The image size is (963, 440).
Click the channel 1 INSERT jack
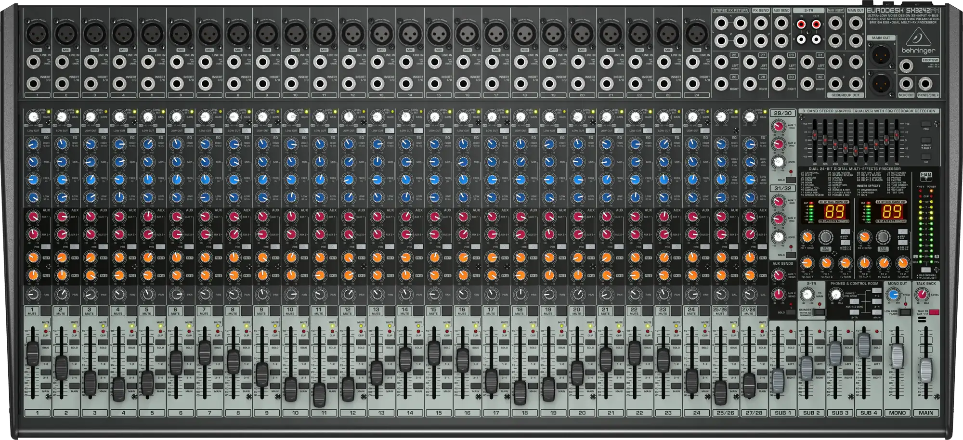33,84
